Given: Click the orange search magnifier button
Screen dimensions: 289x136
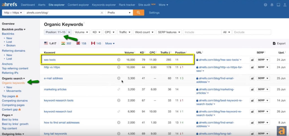Looking at the screenshot, I should (139, 13).
